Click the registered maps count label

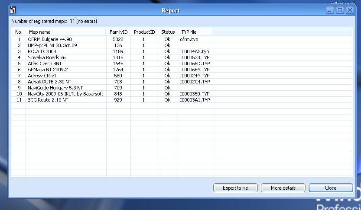click(x=54, y=21)
